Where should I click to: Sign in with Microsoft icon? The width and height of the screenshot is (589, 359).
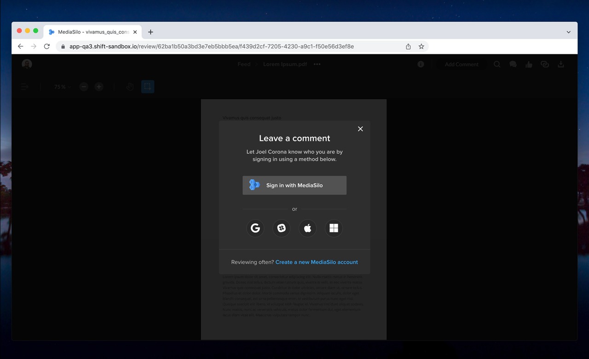(334, 228)
